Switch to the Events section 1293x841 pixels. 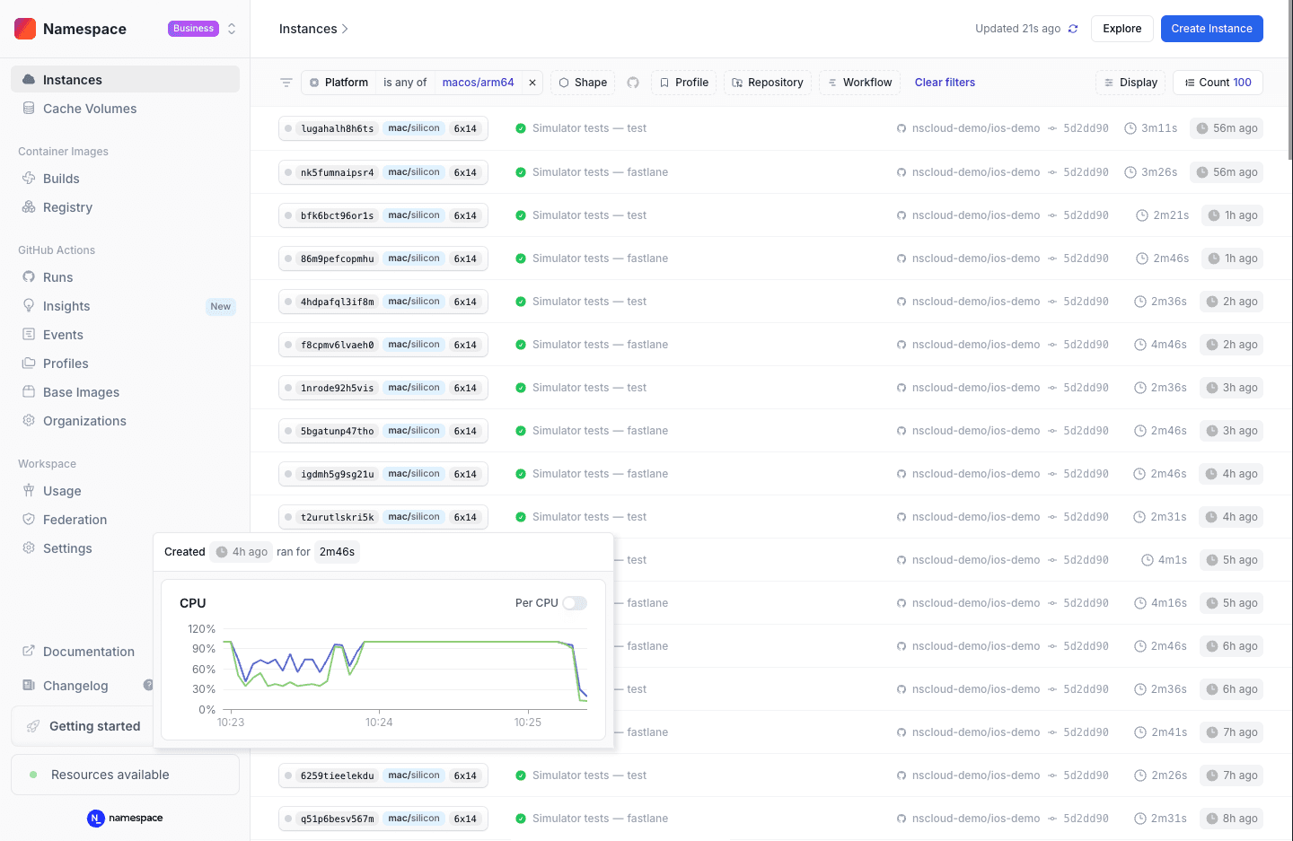point(62,334)
